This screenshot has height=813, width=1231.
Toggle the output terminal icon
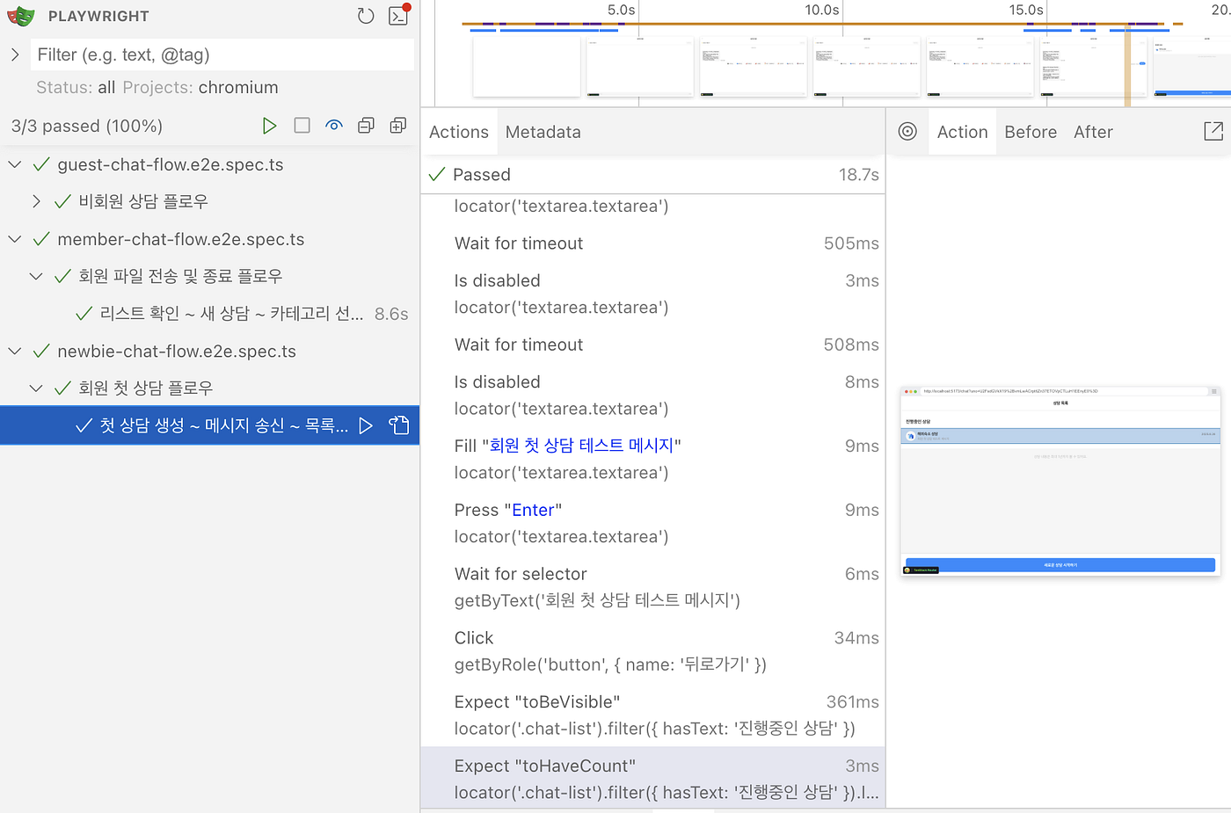399,15
